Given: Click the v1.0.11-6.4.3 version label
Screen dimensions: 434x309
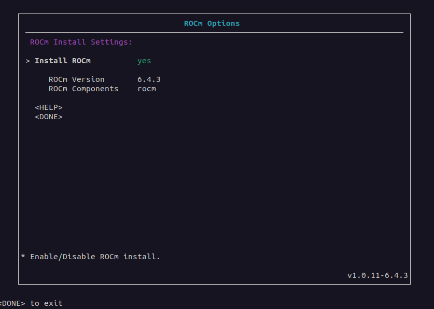Looking at the screenshot, I should [377, 275].
